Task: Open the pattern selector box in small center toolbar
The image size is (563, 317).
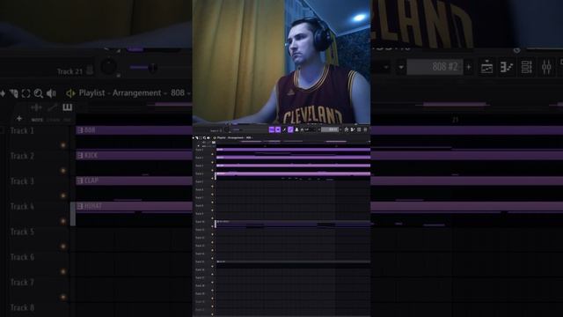Action: (x=330, y=129)
